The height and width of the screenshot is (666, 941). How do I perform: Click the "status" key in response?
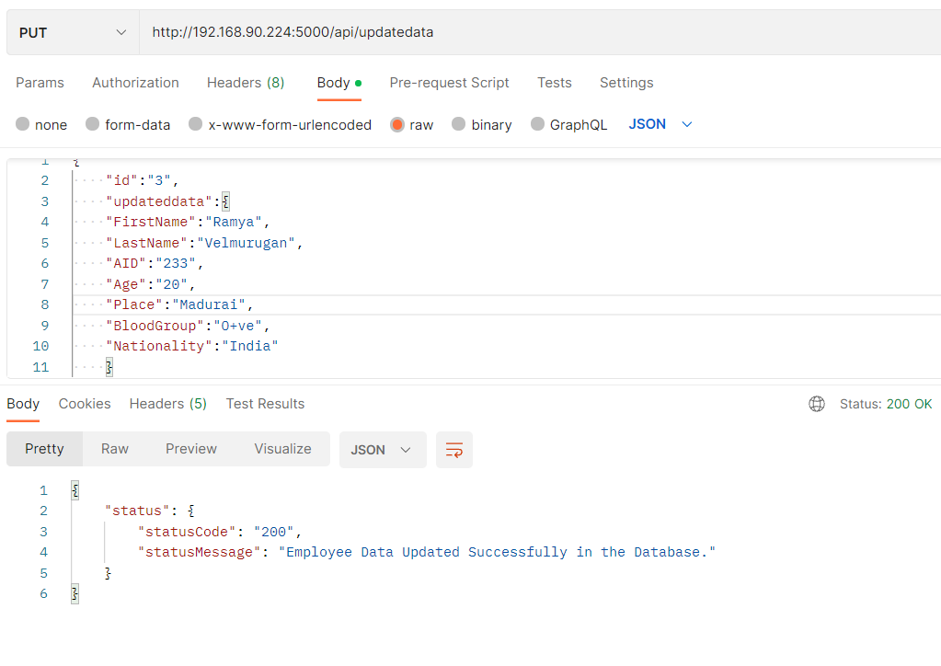click(x=137, y=511)
